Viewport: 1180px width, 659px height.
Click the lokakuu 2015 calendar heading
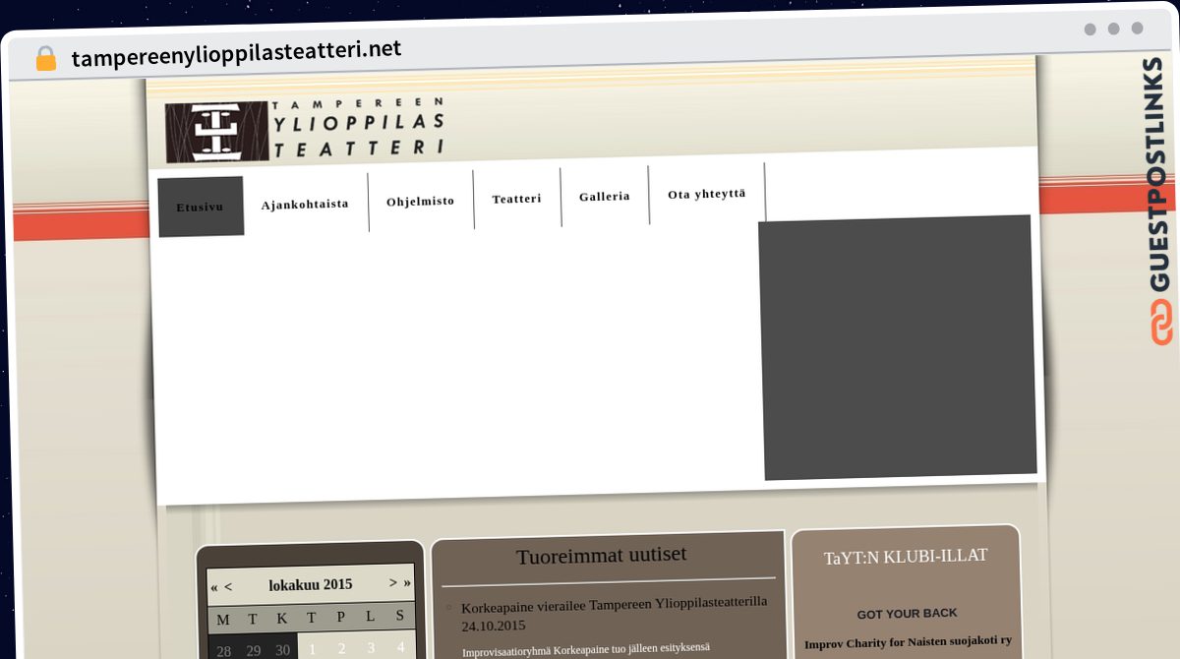(x=310, y=584)
